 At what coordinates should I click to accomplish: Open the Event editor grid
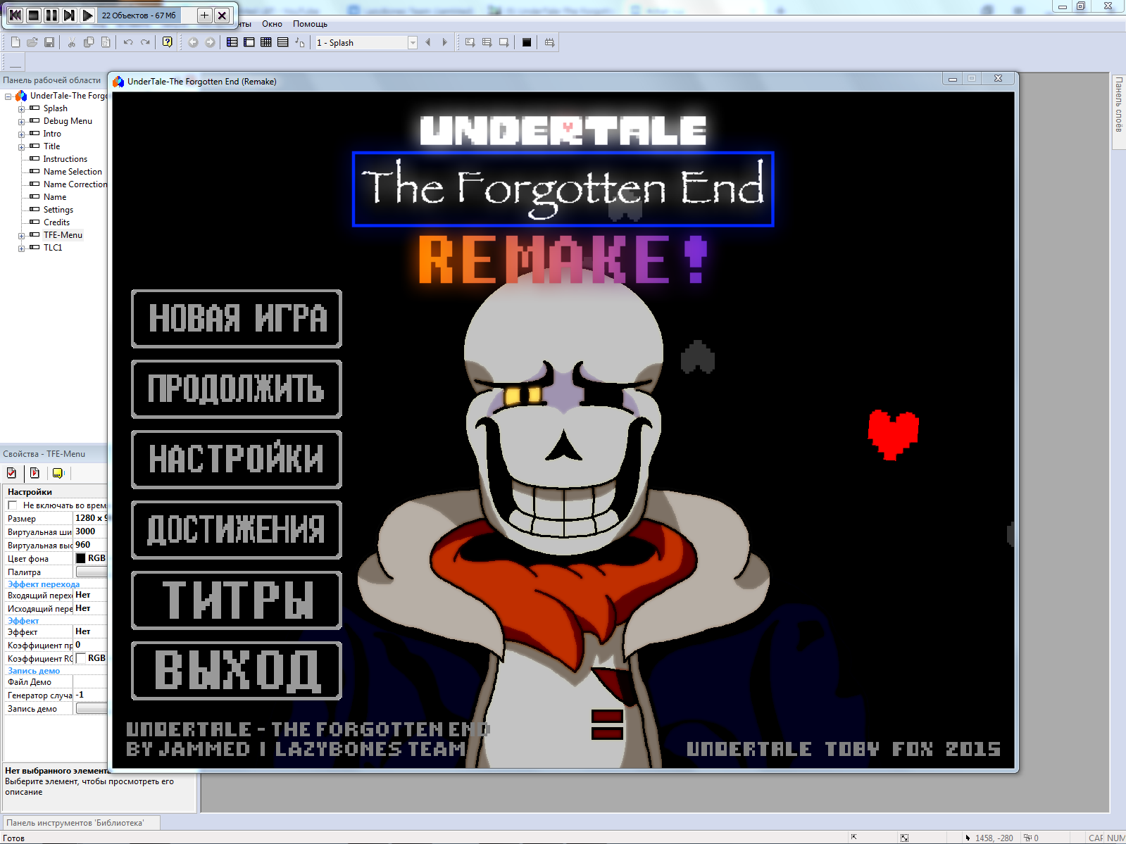click(x=266, y=42)
